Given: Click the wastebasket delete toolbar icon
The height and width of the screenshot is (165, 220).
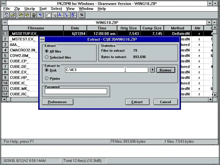Looking at the screenshot, I should click(x=34, y=15).
